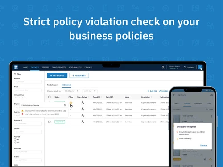
Task: Open the LOAD REQUESTS menu item
Action: [x=75, y=67]
